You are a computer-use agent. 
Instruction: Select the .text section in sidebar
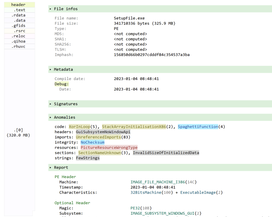pos(20,10)
